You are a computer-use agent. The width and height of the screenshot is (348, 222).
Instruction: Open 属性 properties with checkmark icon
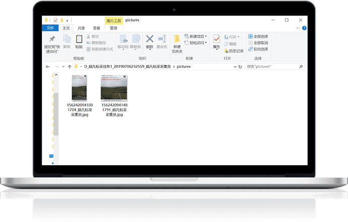[x=217, y=42]
